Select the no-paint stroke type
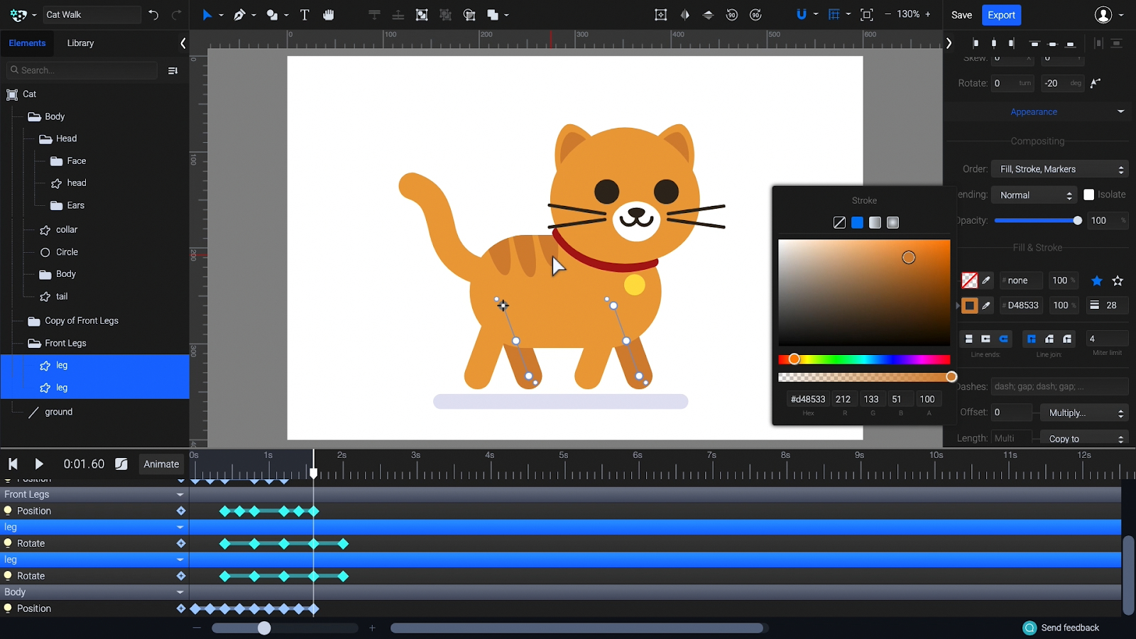 click(839, 223)
